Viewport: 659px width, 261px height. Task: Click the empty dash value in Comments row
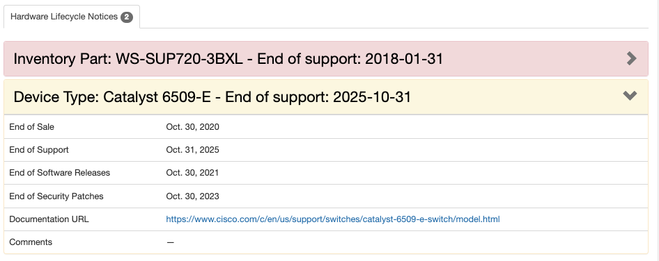tap(170, 242)
